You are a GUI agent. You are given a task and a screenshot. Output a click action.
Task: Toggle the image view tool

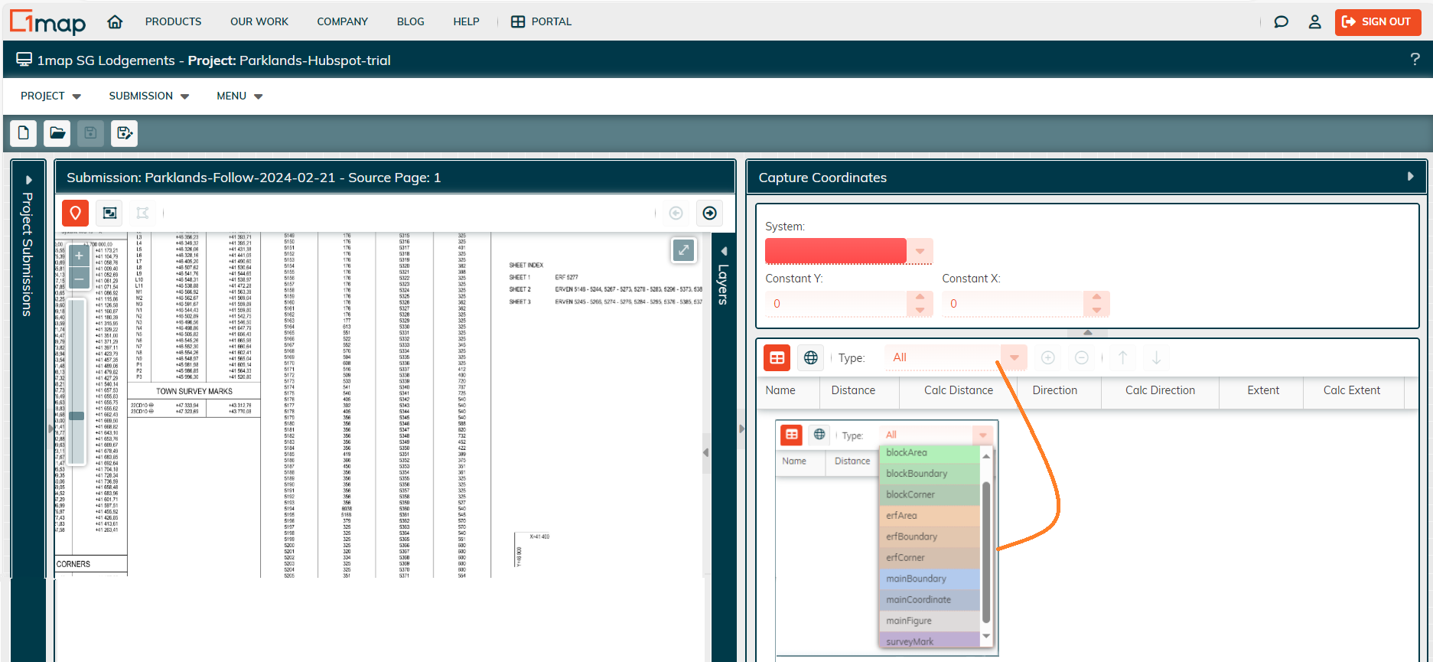pos(109,213)
